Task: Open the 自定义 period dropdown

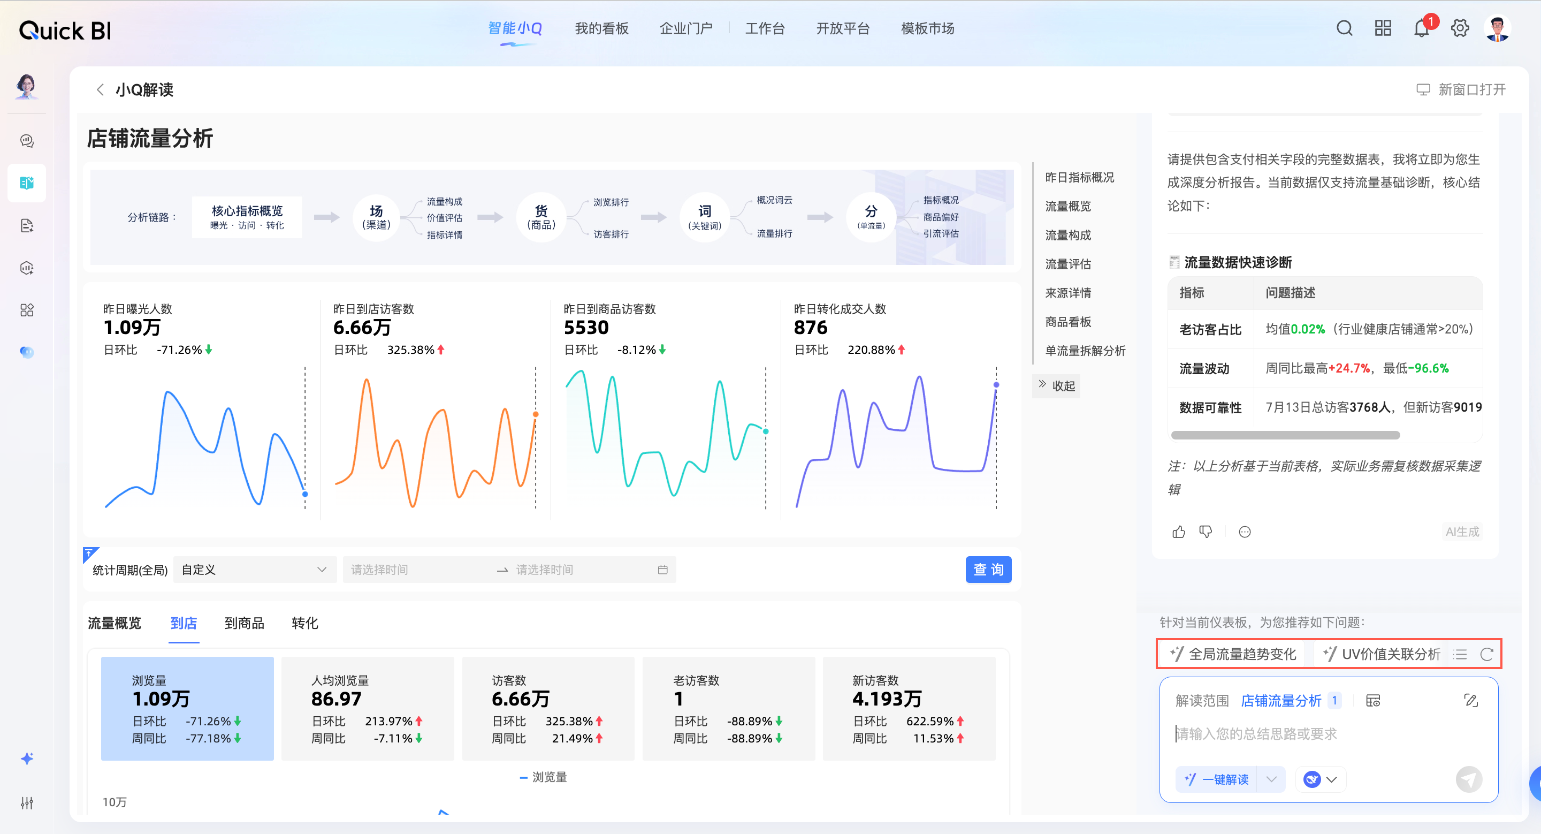Action: pyautogui.click(x=254, y=570)
